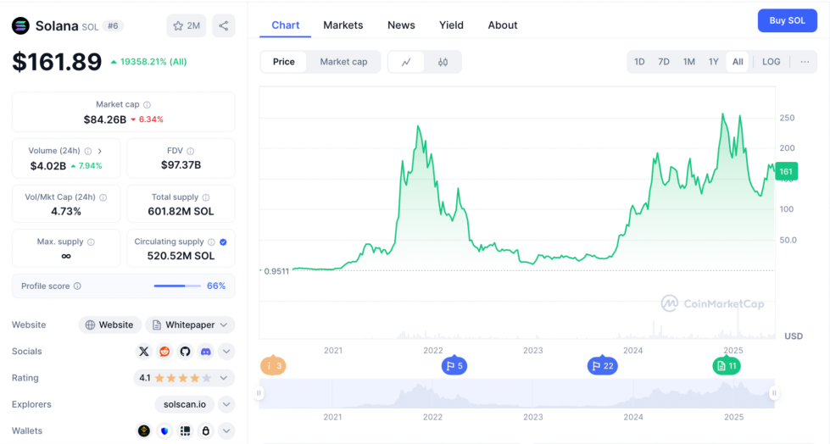Toggle chart to Market cap
This screenshot has height=444, width=830.
(343, 62)
